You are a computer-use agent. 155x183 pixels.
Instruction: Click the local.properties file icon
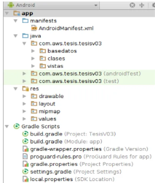(x=25, y=179)
